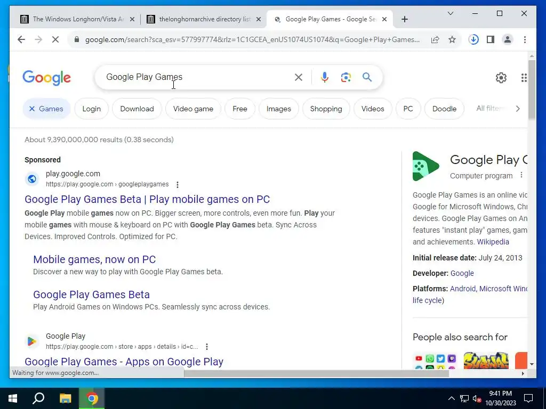Share this page from the address bar
546x409 pixels.
coord(435,39)
